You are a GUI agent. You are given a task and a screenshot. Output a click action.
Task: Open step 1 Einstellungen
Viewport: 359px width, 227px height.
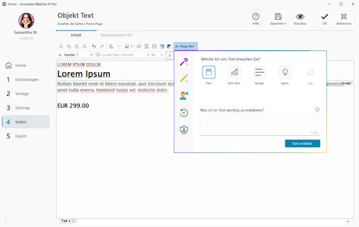[x=26, y=80]
